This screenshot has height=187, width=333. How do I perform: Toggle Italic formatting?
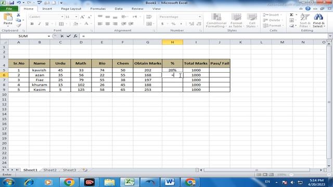[40, 24]
